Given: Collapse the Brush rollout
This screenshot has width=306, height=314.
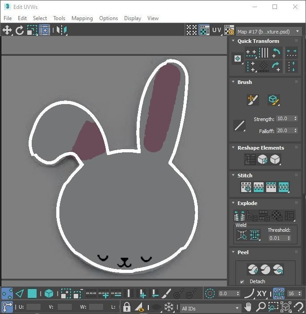Looking at the screenshot, I should (x=233, y=82).
